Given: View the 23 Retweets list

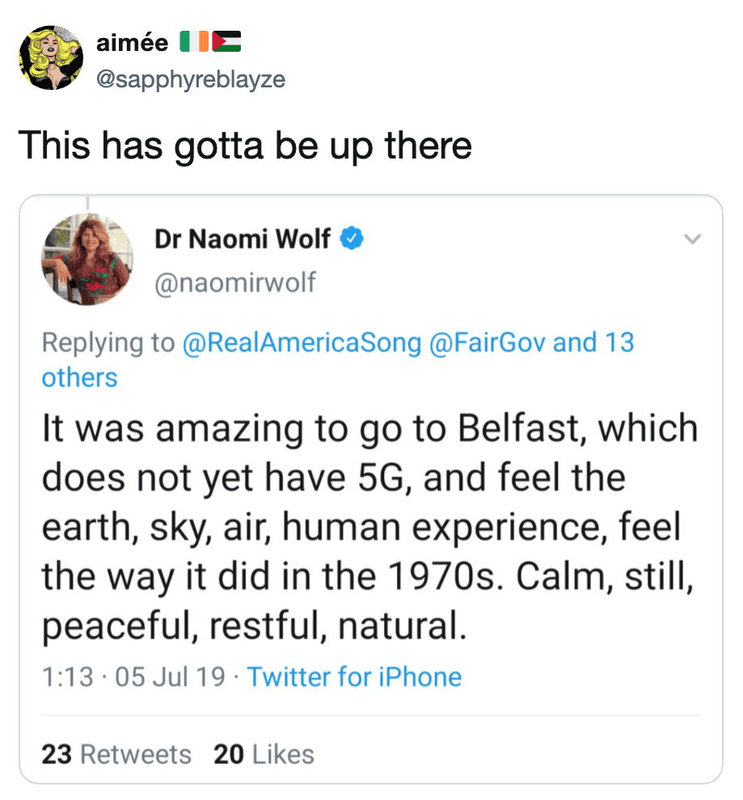Looking at the screenshot, I should click(116, 754).
